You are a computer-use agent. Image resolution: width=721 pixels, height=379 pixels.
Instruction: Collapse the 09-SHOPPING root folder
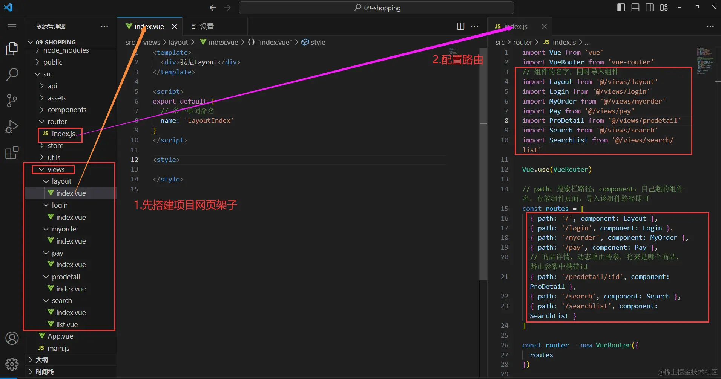pyautogui.click(x=56, y=42)
